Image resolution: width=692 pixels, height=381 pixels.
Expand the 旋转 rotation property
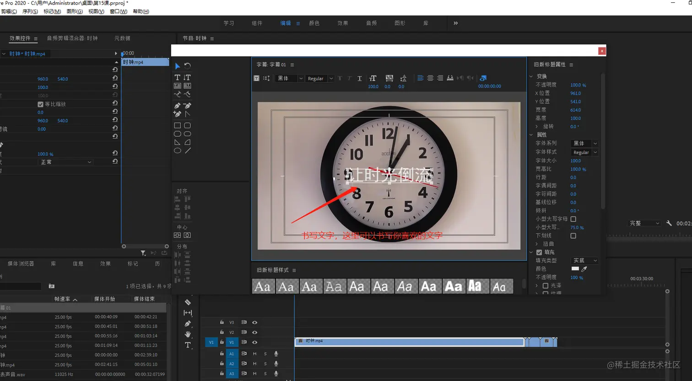[537, 126]
